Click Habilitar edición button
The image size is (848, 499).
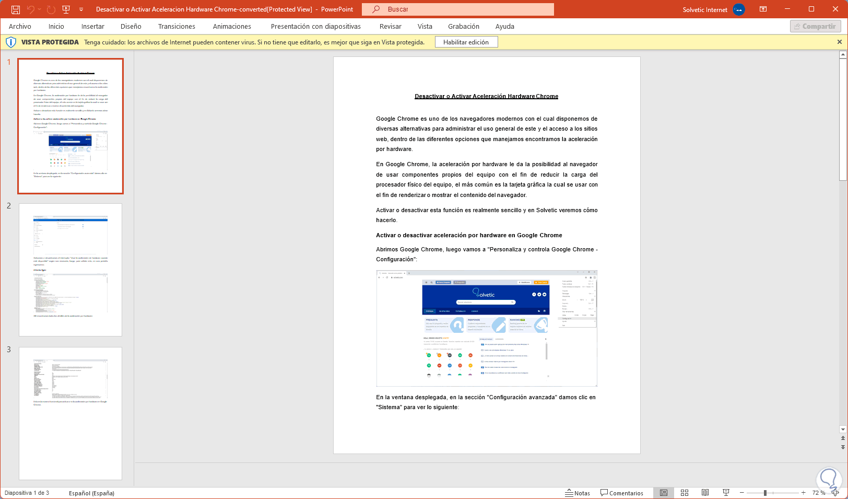(466, 42)
